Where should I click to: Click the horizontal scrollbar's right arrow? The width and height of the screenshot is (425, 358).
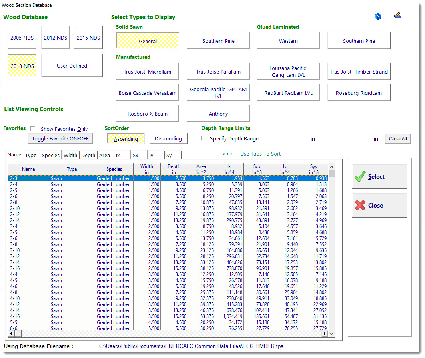tap(325, 334)
